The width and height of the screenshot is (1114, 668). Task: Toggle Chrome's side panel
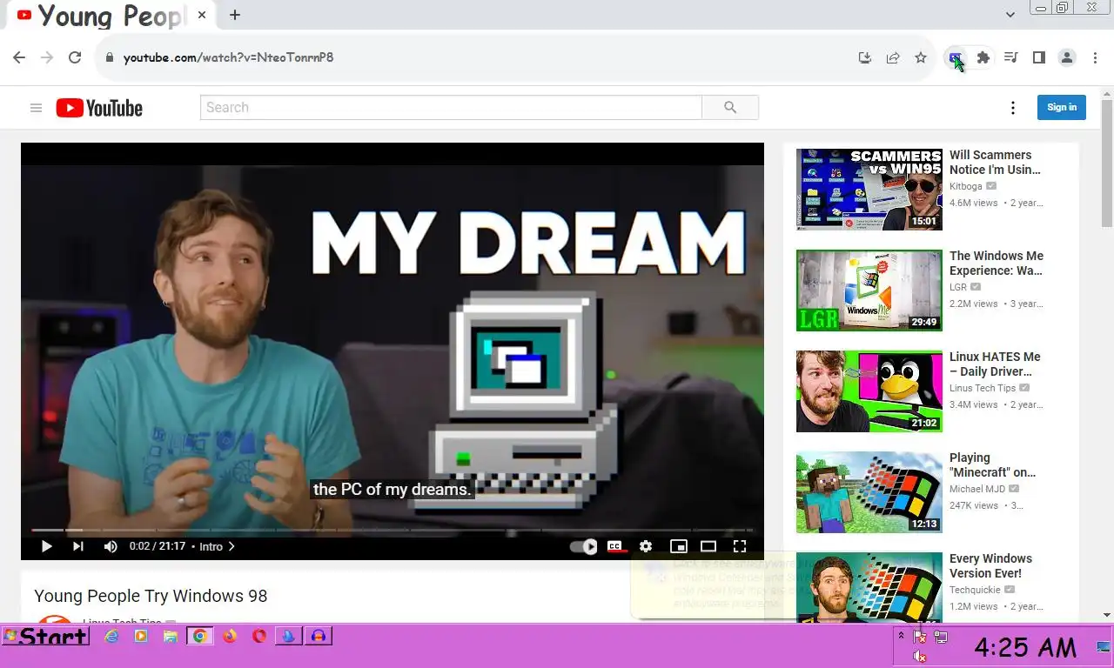pyautogui.click(x=1039, y=57)
